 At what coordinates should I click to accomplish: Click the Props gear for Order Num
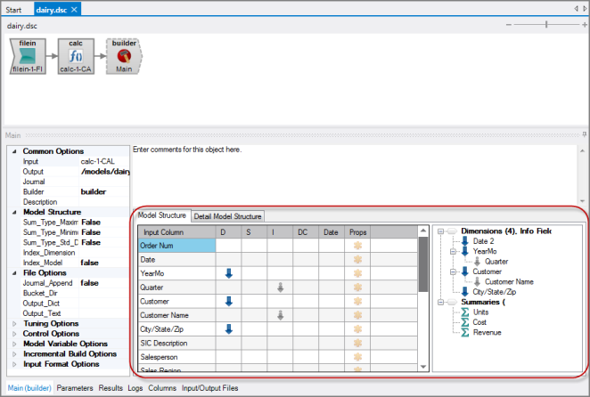click(358, 246)
